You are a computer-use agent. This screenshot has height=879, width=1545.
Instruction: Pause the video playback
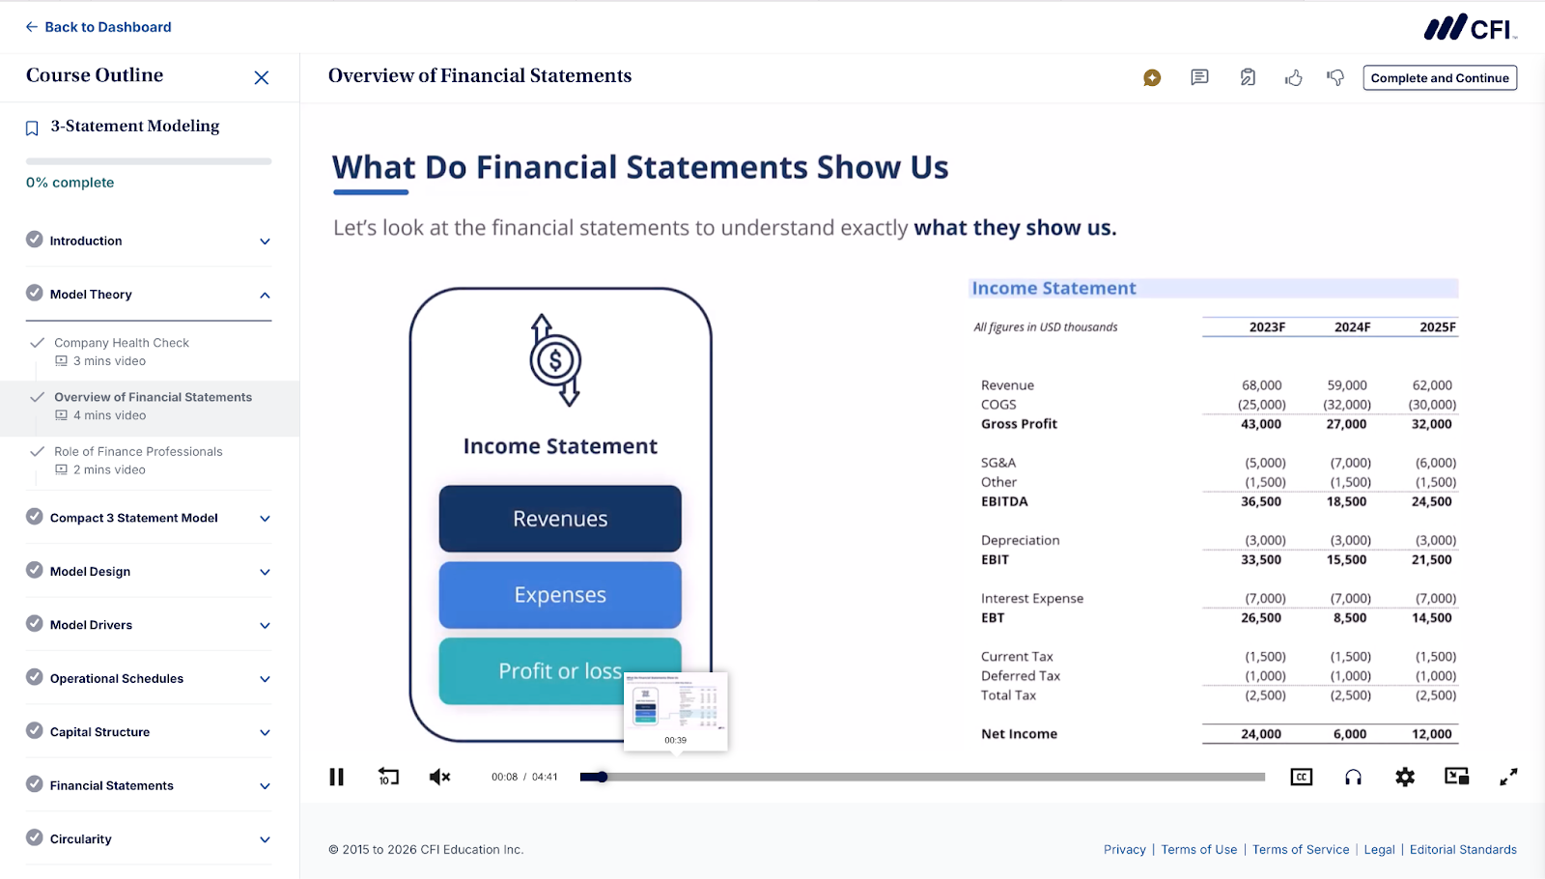click(336, 777)
